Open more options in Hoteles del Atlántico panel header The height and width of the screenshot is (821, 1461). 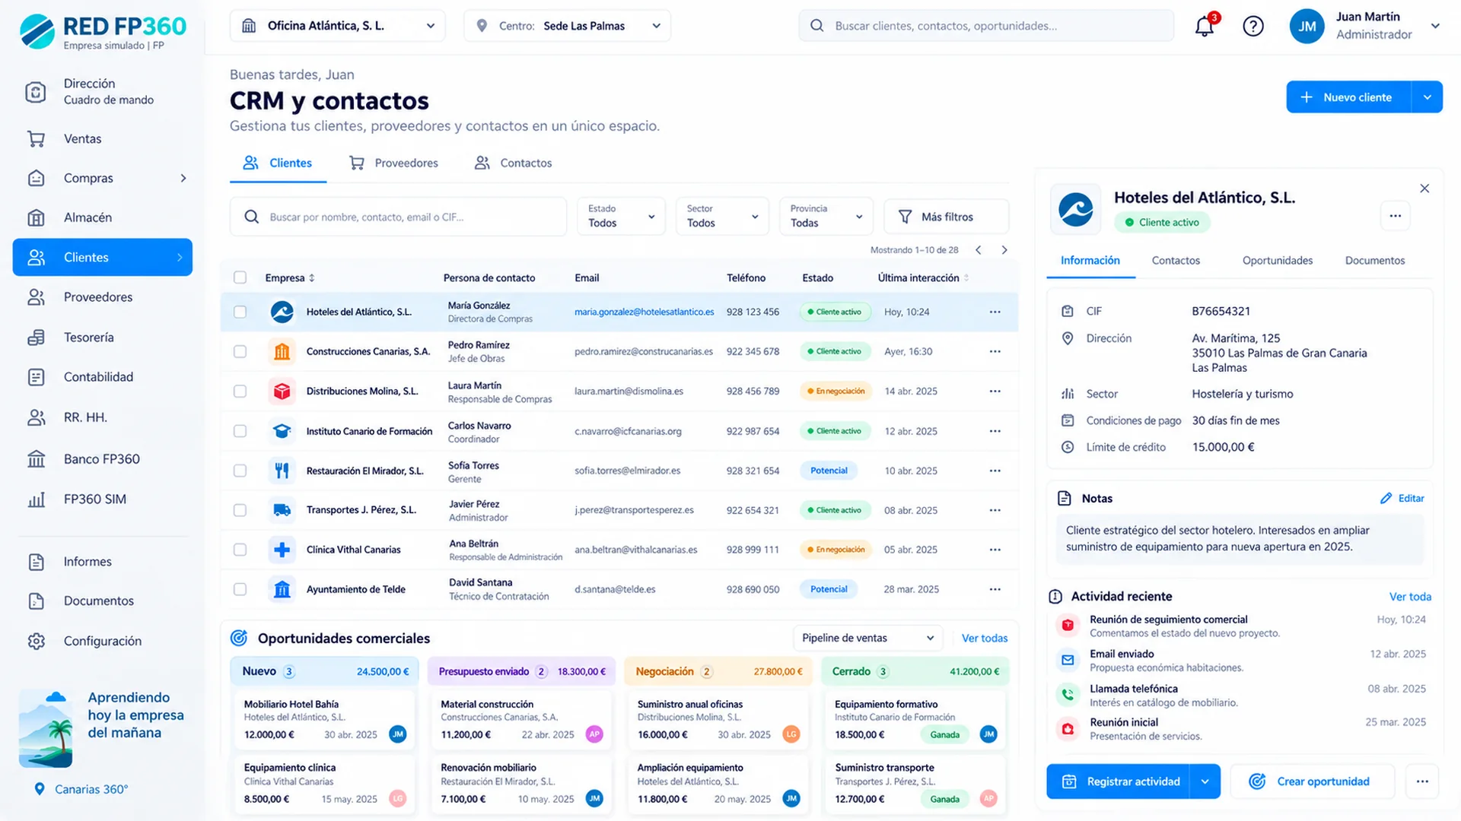click(1395, 216)
